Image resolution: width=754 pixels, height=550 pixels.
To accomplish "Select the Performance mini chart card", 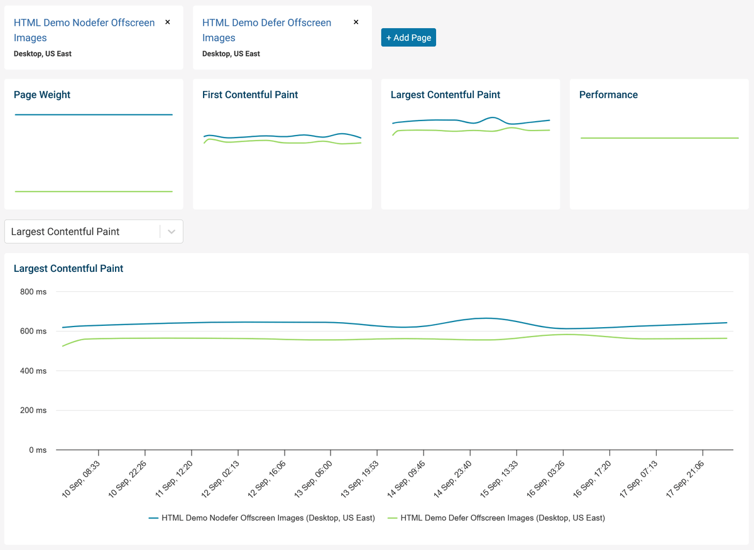I will click(x=659, y=144).
